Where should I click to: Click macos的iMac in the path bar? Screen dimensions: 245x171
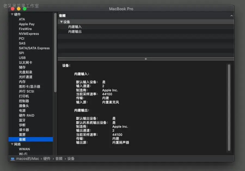pos(28,159)
